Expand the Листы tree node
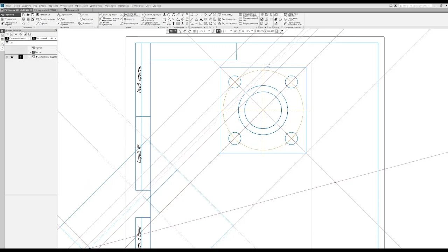Viewport: 448px width, 252px height. [30, 52]
